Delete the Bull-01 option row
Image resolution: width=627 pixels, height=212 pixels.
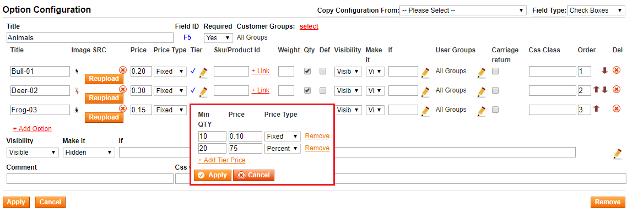(x=616, y=70)
